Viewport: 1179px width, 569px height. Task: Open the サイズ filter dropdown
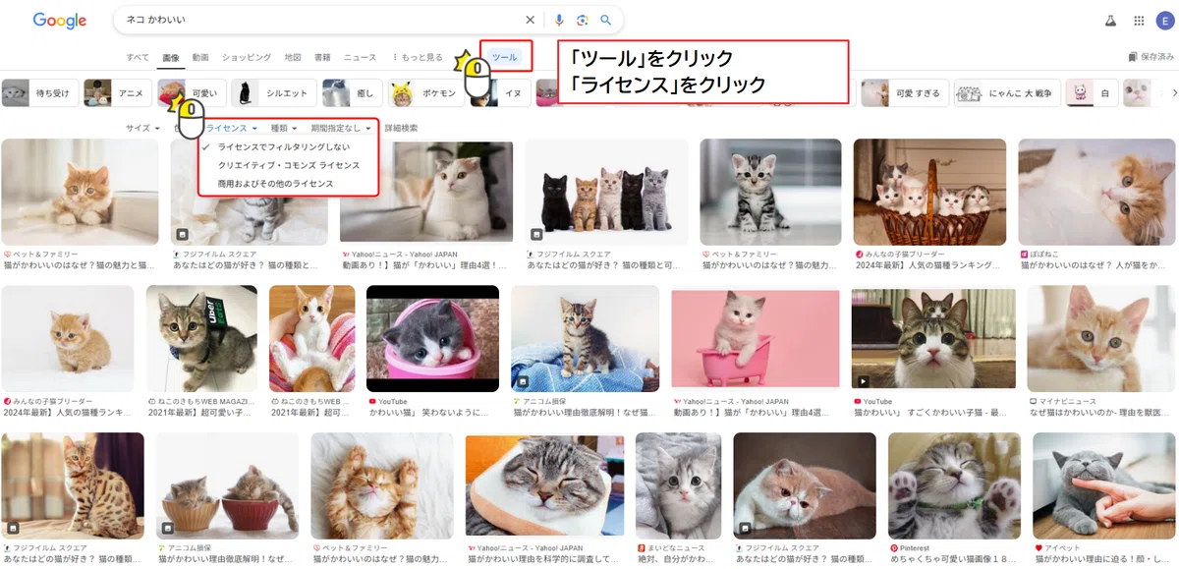(x=142, y=128)
